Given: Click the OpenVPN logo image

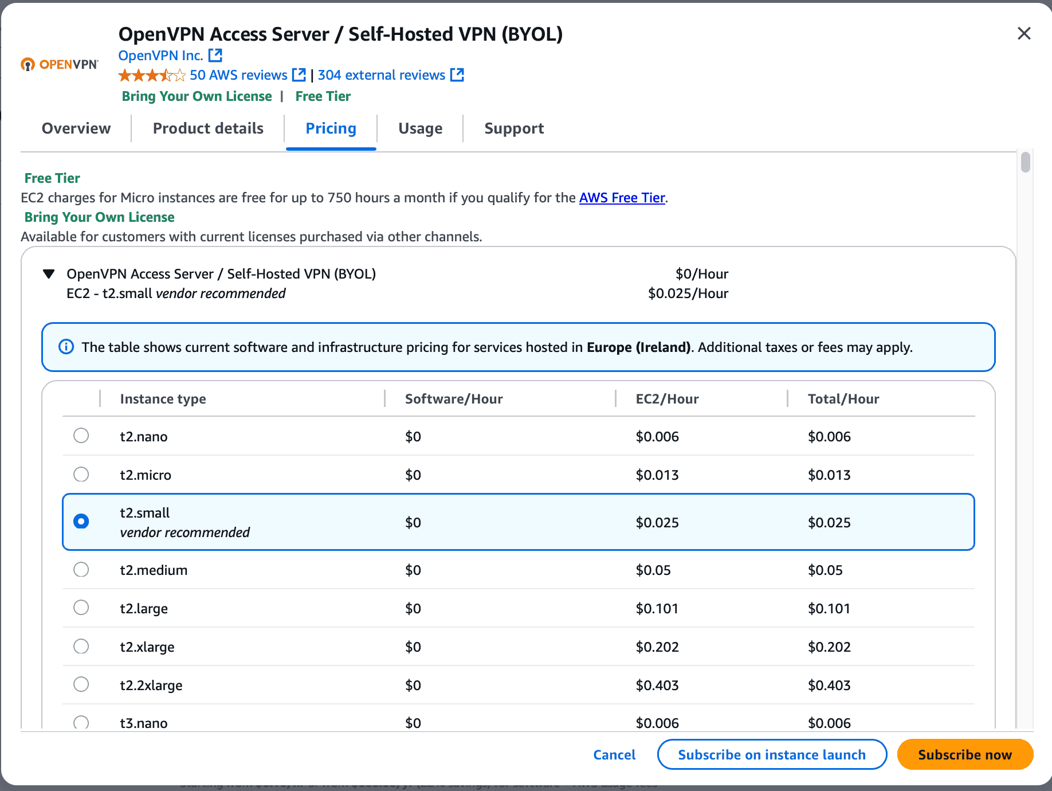Looking at the screenshot, I should coord(60,64).
